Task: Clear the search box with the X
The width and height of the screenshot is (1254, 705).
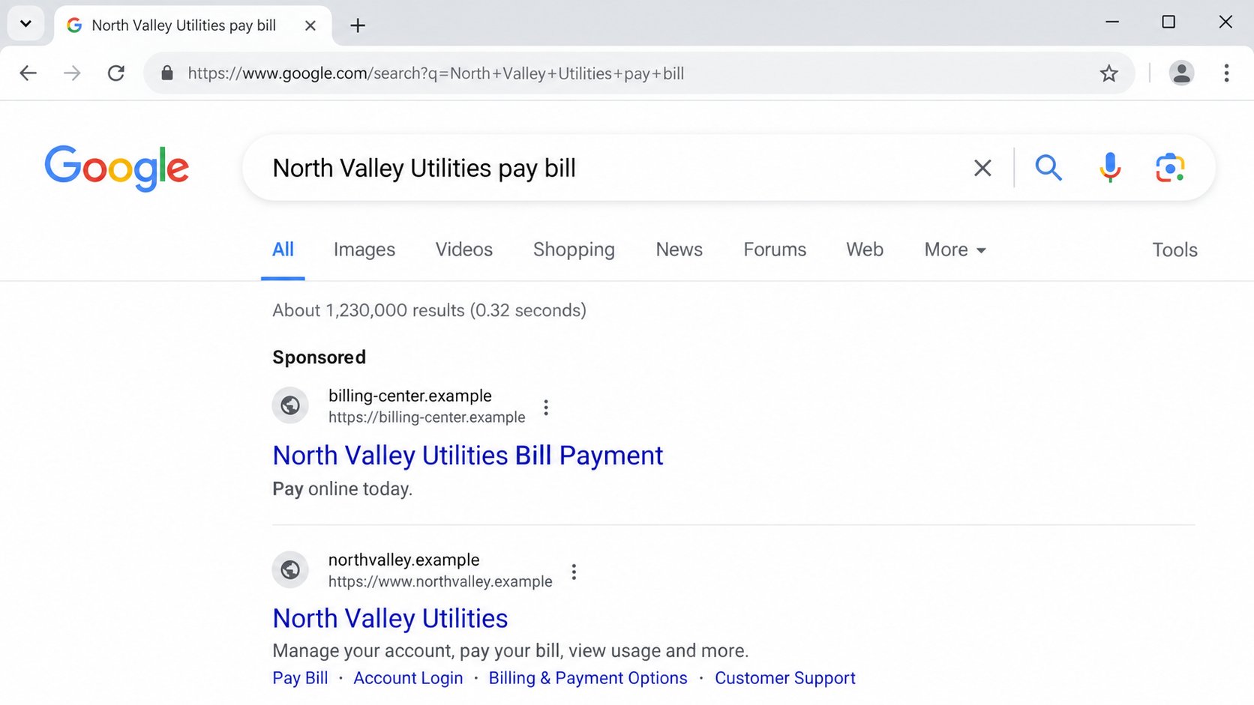Action: click(982, 168)
